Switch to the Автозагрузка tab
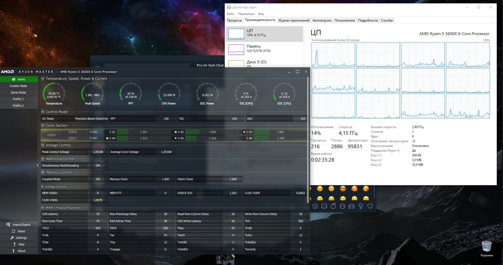The height and width of the screenshot is (265, 503). click(x=322, y=20)
